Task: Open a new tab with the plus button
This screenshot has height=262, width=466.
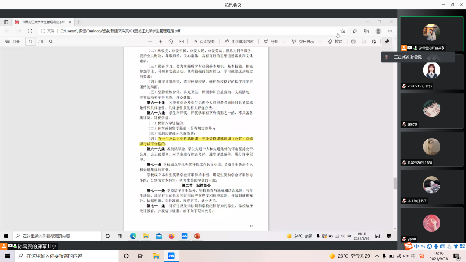Action: (79, 22)
